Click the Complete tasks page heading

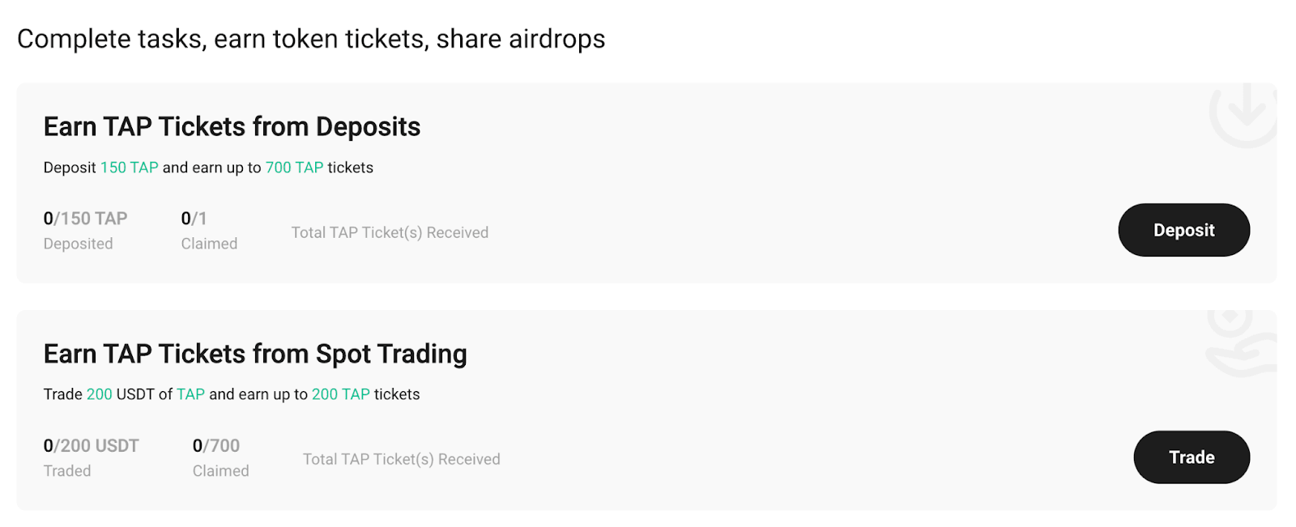pos(311,39)
